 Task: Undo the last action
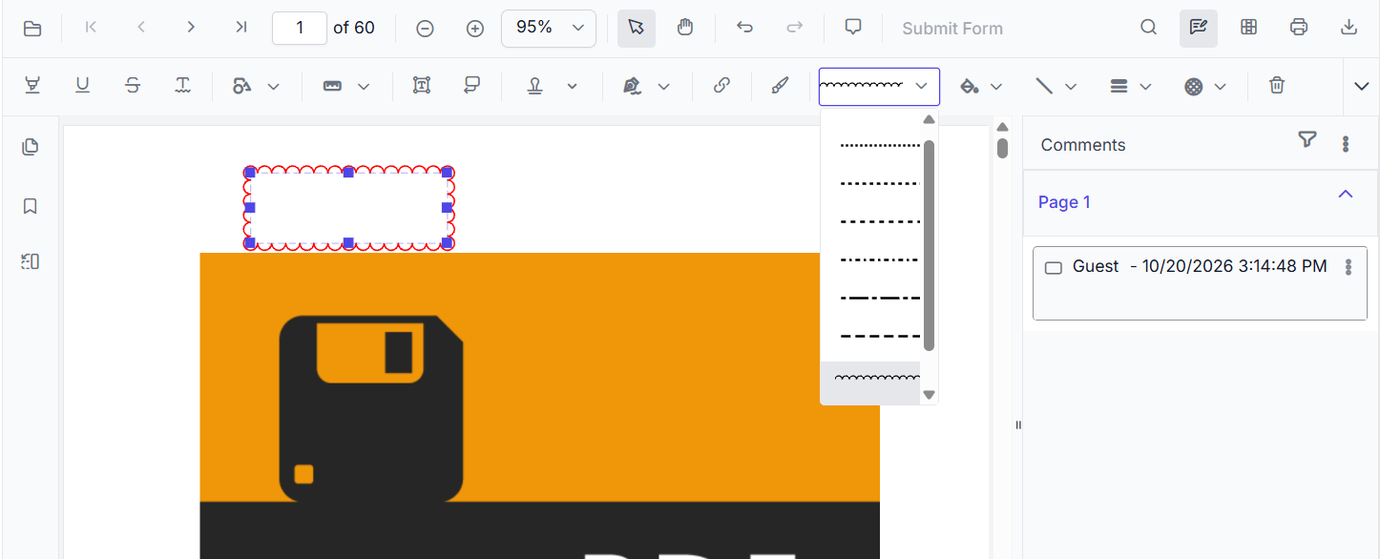744,28
